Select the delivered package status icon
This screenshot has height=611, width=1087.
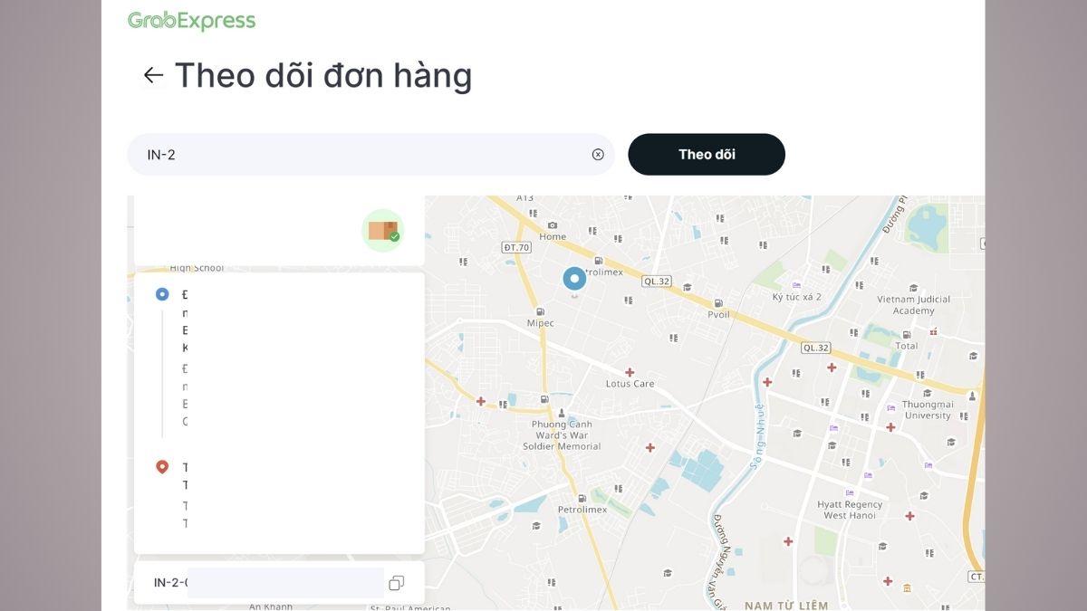[x=383, y=231]
